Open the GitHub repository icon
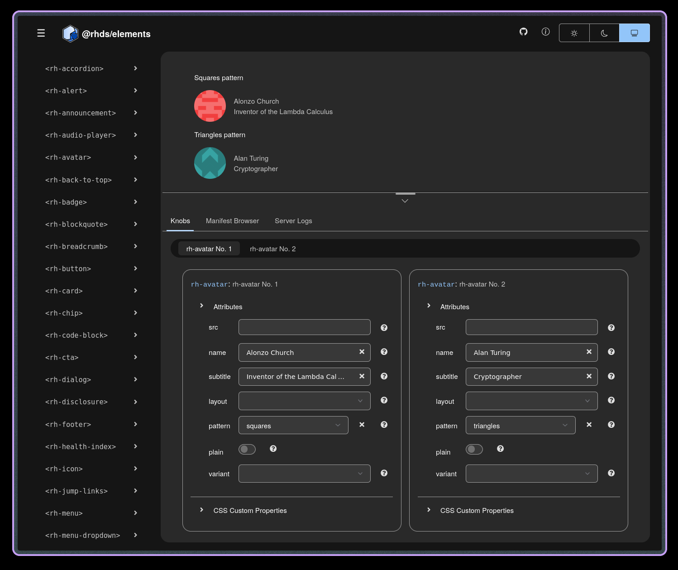Viewport: 678px width, 570px height. coord(523,32)
